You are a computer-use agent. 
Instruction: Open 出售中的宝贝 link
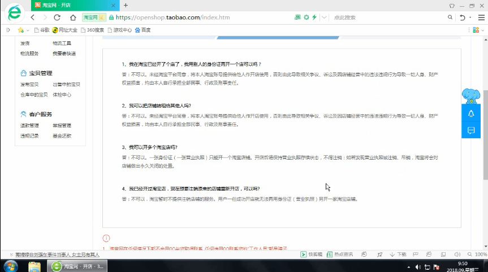coord(66,84)
